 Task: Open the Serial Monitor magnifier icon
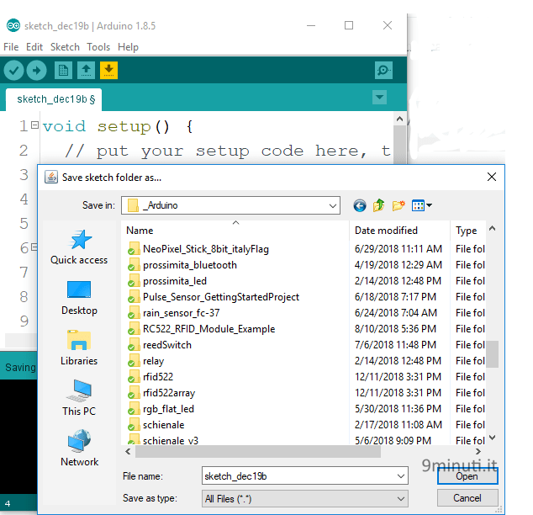383,71
